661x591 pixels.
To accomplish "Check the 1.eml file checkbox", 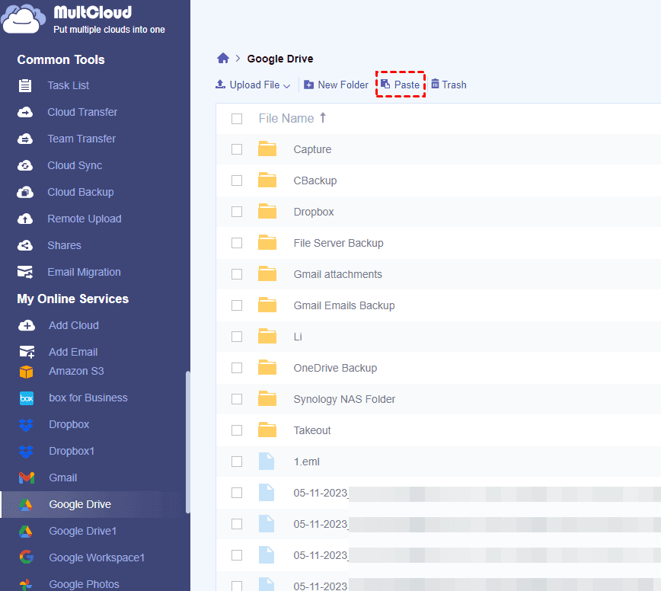I will 237,462.
